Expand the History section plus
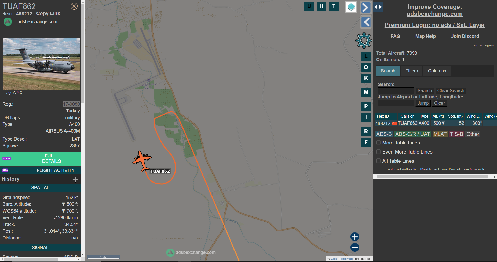Image resolution: width=497 pixels, height=262 pixels. [x=75, y=179]
